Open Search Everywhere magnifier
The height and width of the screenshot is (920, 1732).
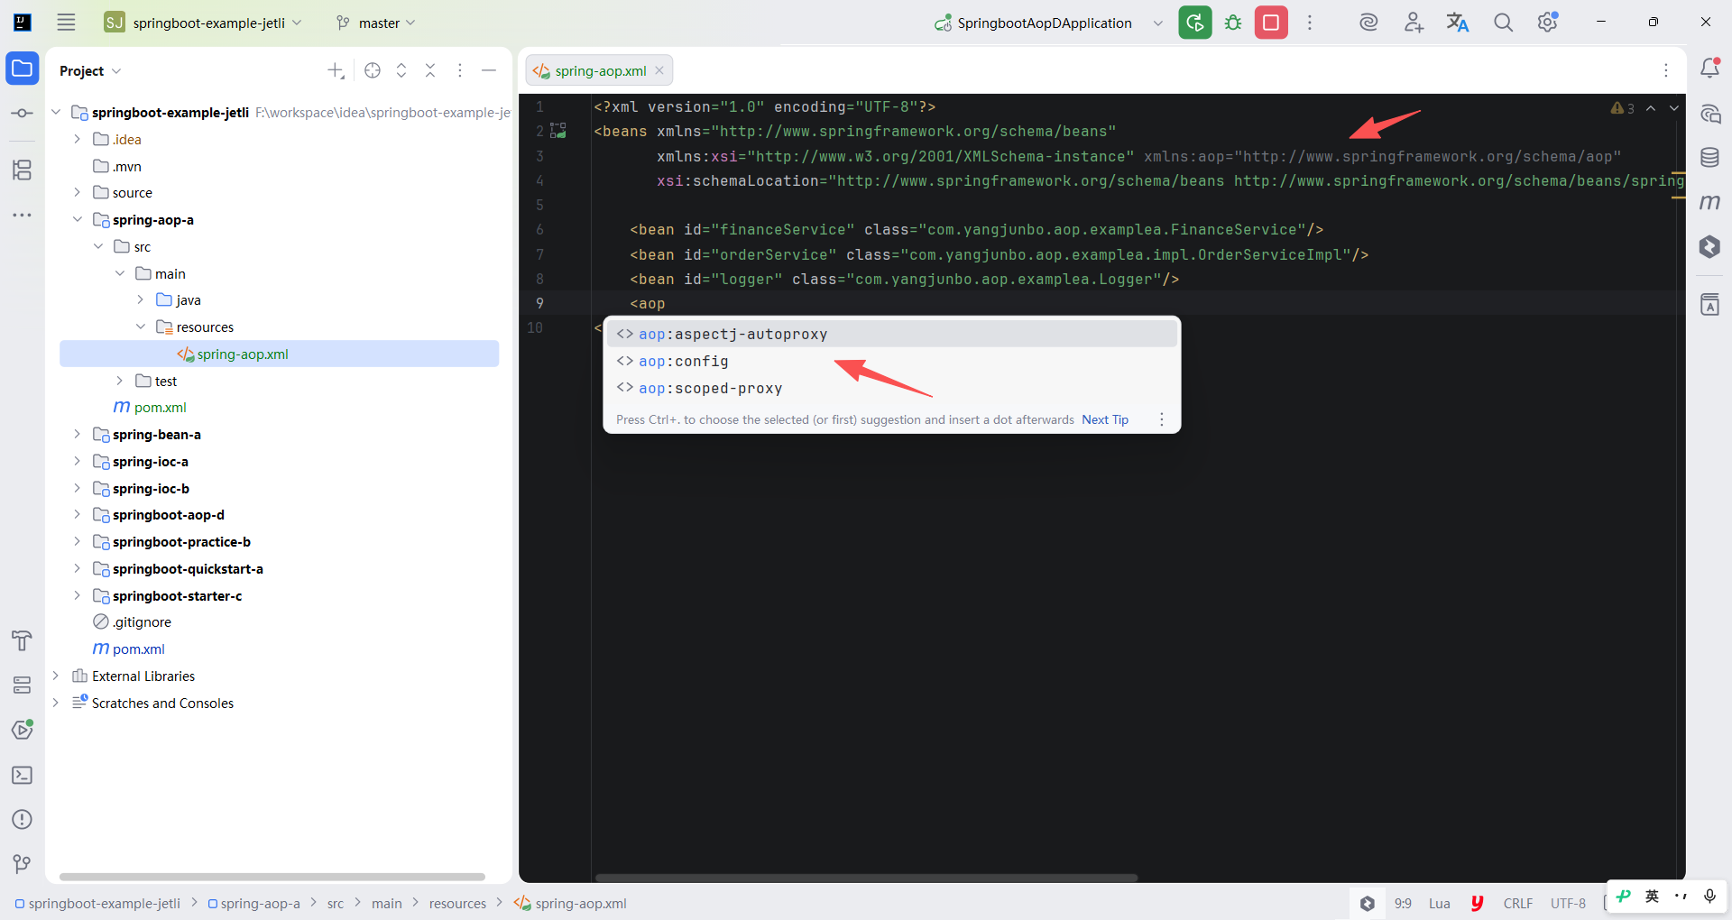pyautogui.click(x=1503, y=23)
